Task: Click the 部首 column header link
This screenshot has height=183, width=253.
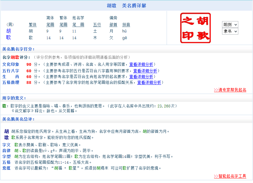Action: (x=113, y=25)
